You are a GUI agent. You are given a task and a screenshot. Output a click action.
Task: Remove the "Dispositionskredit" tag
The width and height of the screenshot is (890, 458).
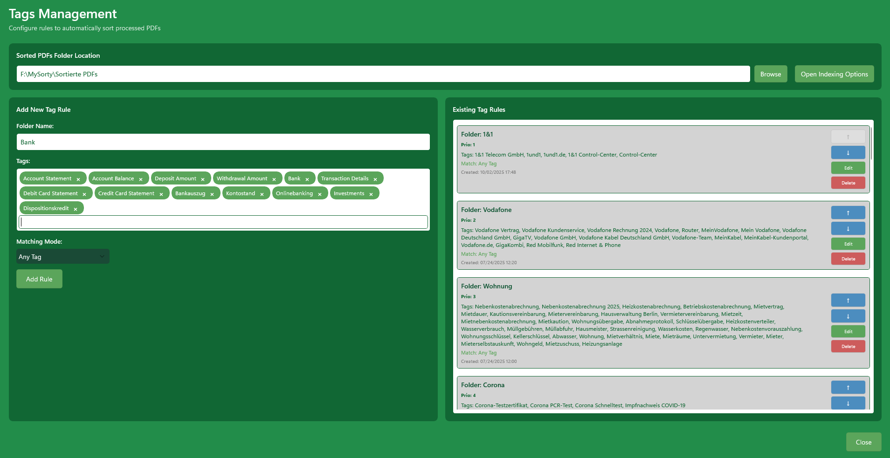76,208
